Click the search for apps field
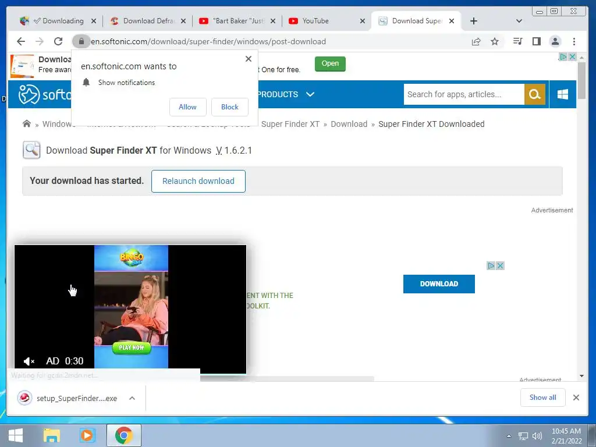 point(464,94)
